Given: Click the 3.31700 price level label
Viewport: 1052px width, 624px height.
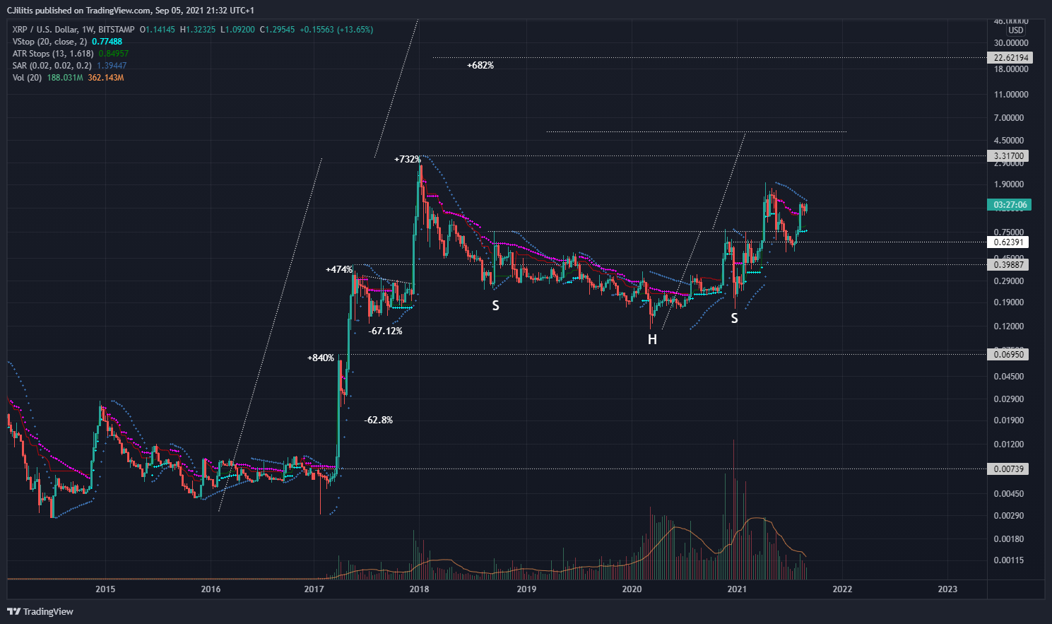Looking at the screenshot, I should [1009, 156].
